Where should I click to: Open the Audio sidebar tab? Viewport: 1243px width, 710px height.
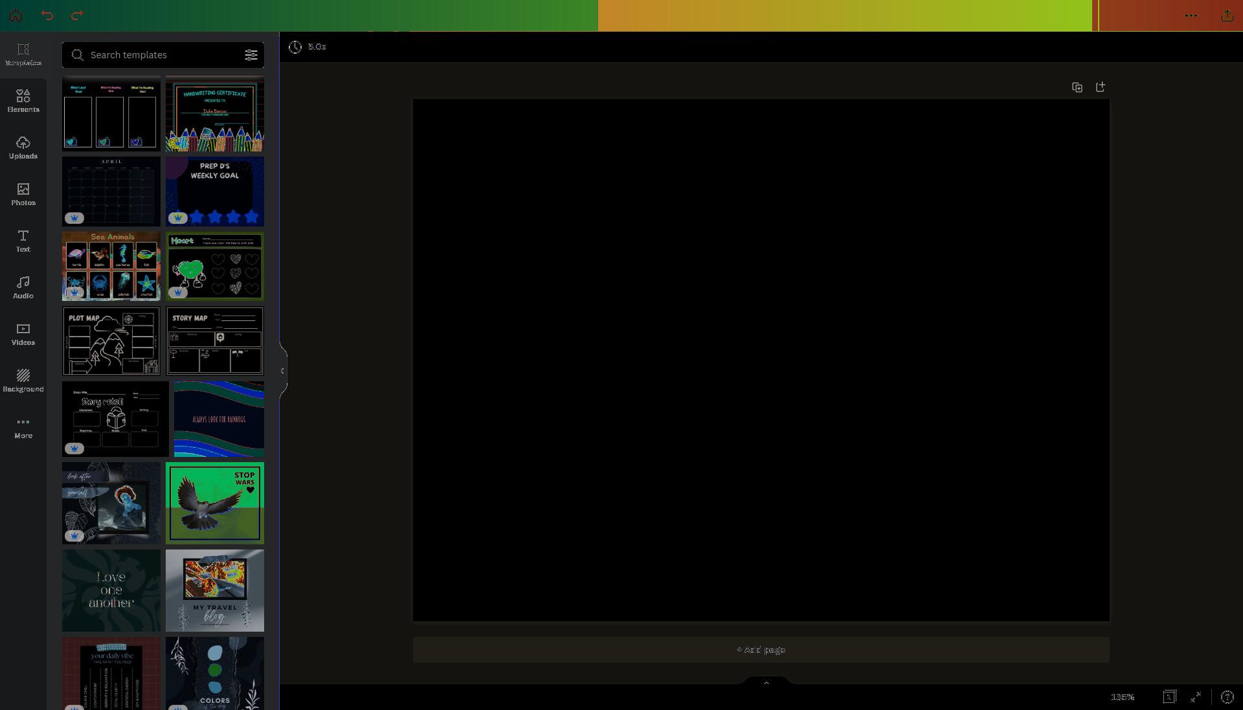coord(23,288)
